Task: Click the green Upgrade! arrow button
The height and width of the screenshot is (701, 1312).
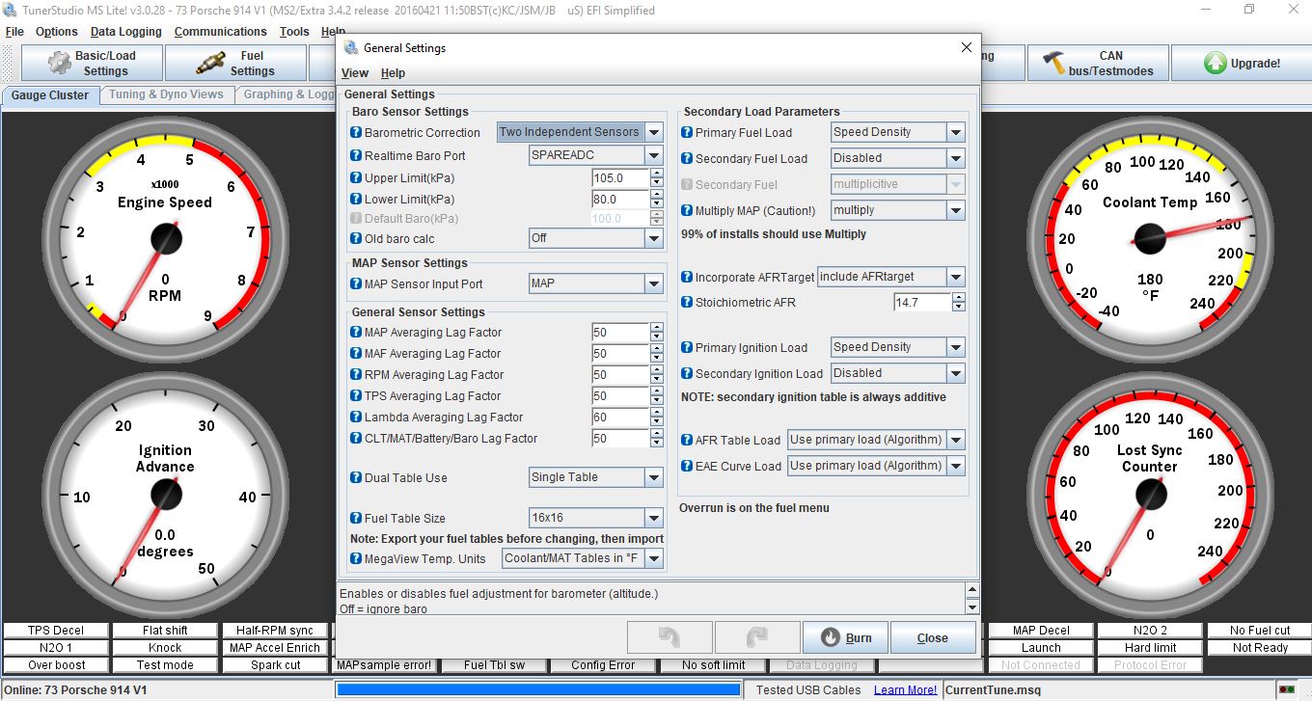Action: point(1242,64)
